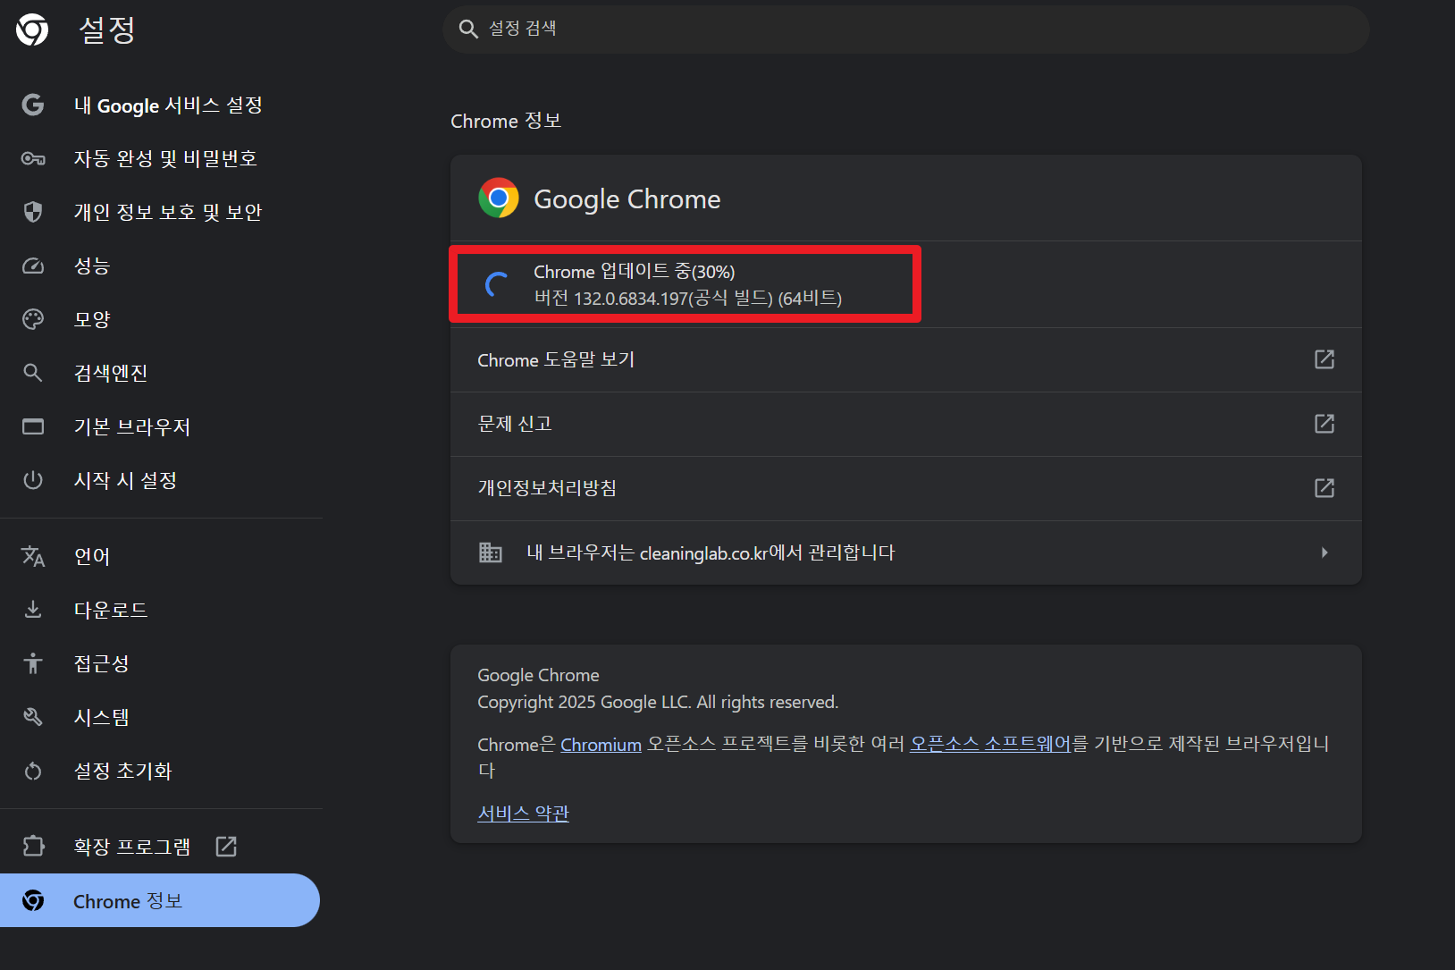Screen dimensions: 1455x970
Task: Open 오픈소스 소프트웨어 link
Action: tap(990, 744)
